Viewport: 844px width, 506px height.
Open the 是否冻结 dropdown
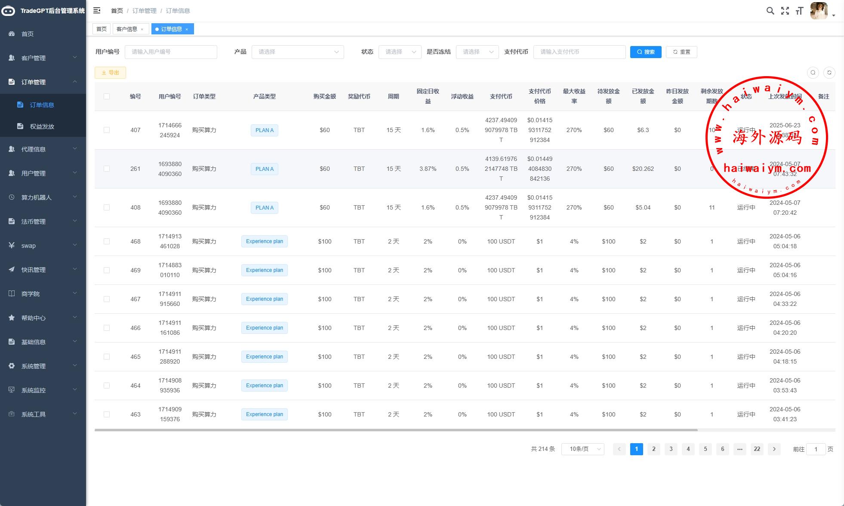tap(477, 52)
